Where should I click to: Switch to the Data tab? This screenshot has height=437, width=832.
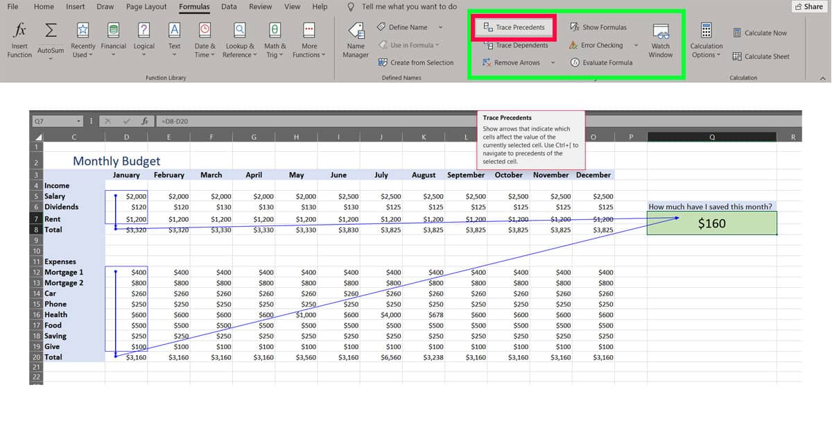pyautogui.click(x=229, y=7)
